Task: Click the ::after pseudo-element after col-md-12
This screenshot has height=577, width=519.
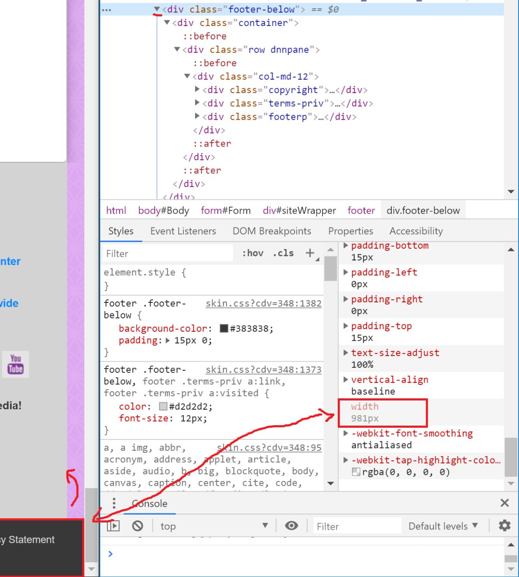Action: (212, 143)
